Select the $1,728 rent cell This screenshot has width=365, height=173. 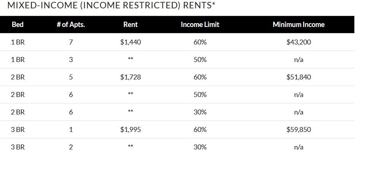130,77
